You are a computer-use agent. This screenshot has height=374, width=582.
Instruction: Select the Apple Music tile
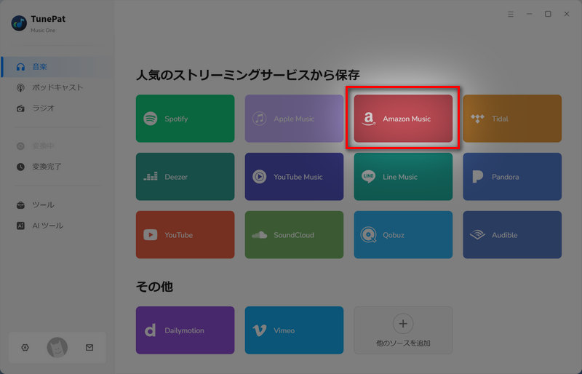click(294, 119)
